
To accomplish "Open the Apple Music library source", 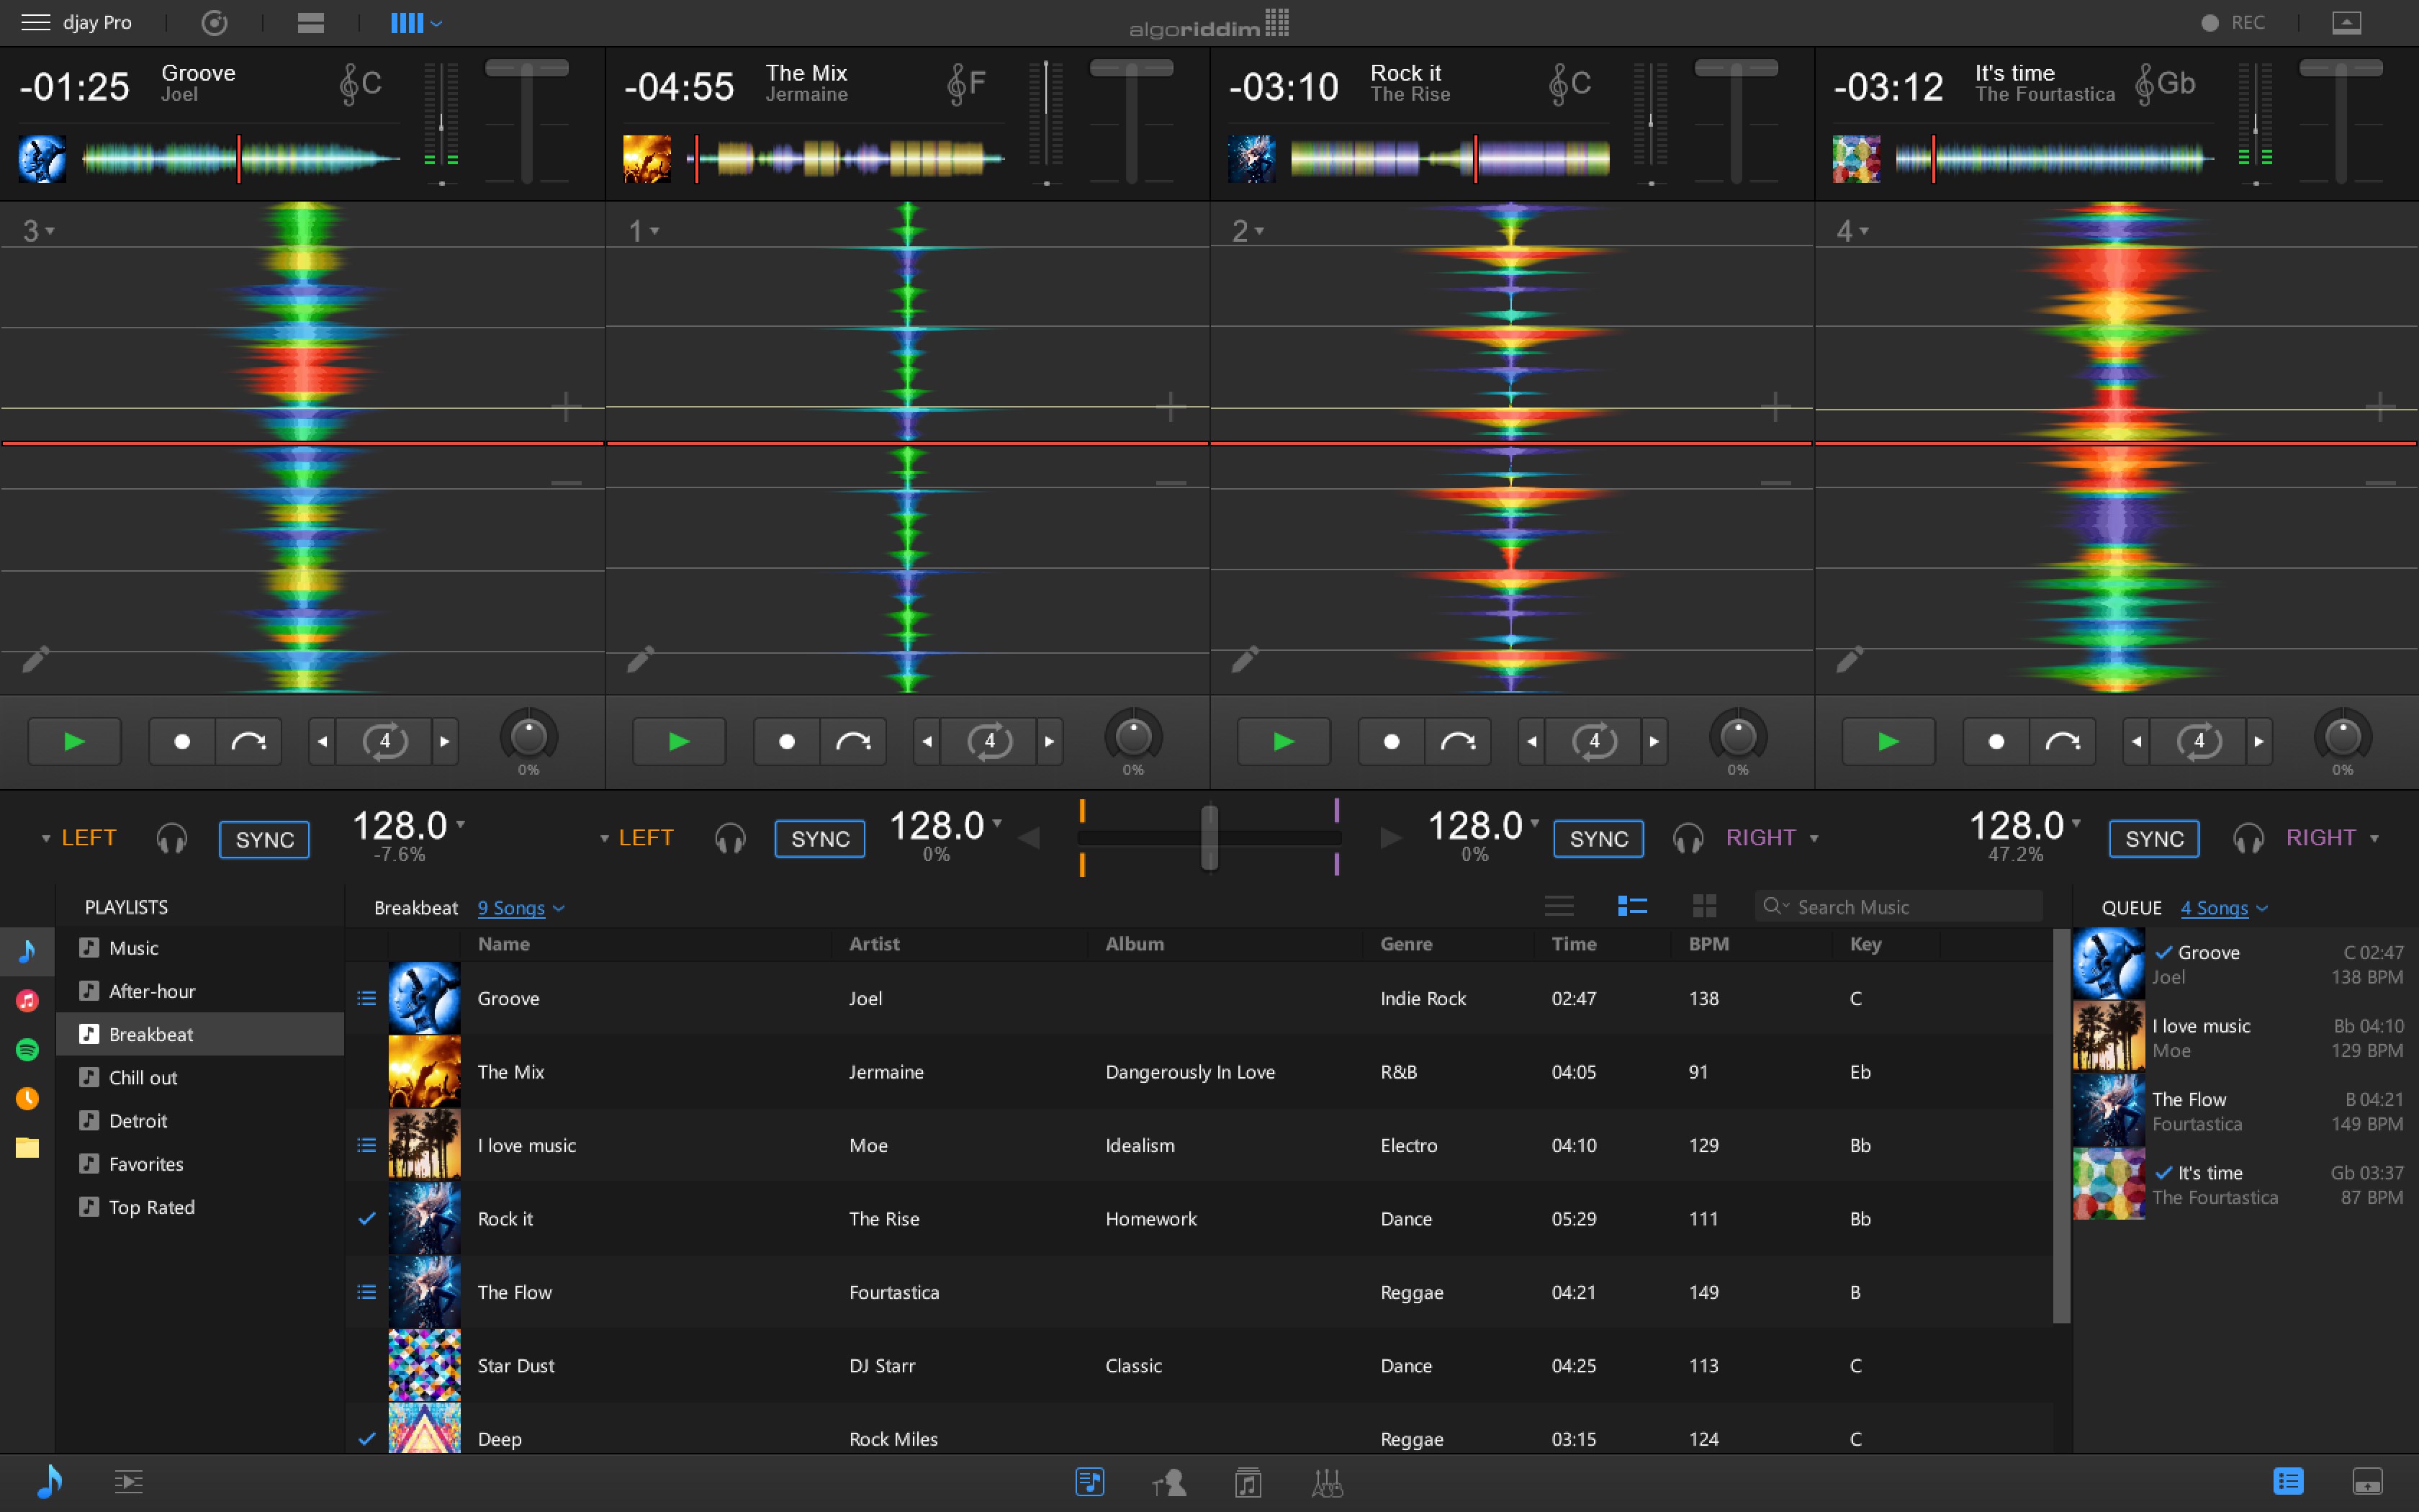I will click(27, 999).
